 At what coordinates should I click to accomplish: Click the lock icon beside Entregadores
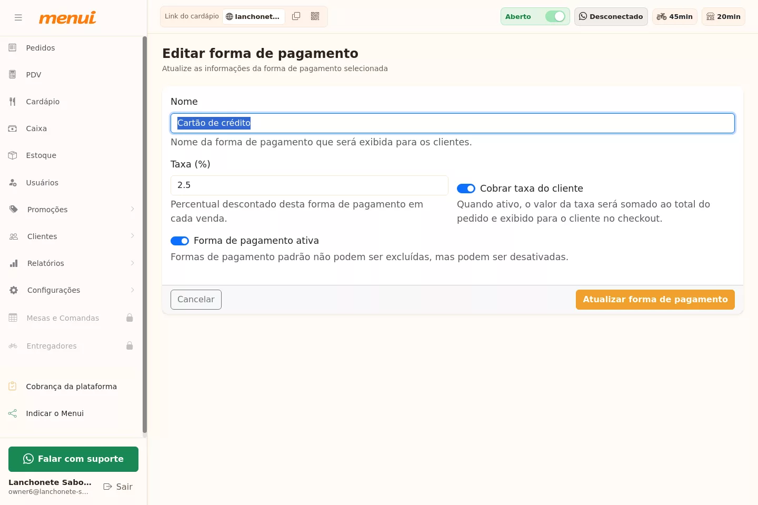[x=129, y=345]
